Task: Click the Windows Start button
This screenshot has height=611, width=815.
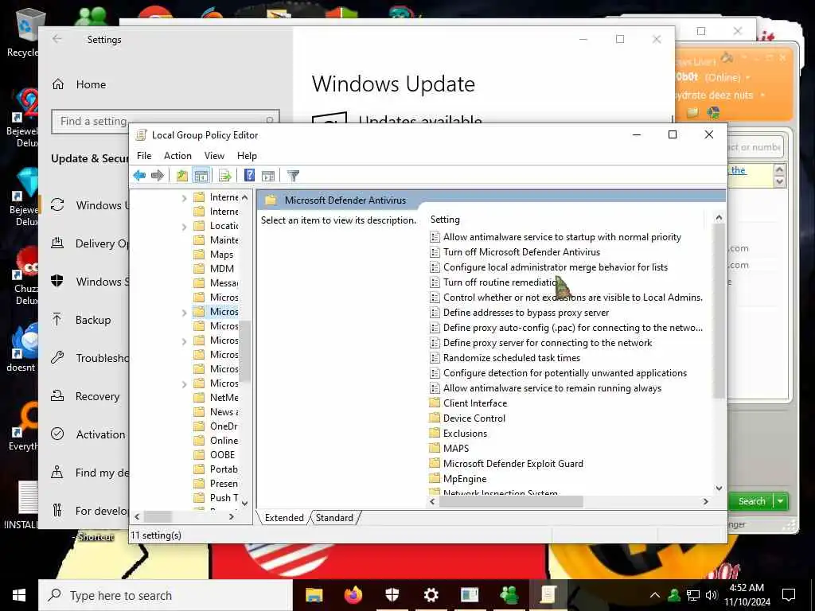Action: (x=19, y=595)
